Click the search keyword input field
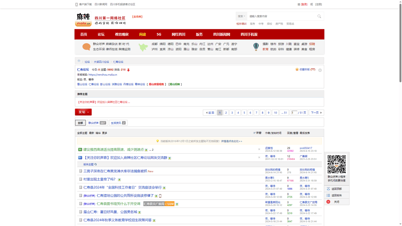Viewport: 402px width, 226px height. pos(281,16)
